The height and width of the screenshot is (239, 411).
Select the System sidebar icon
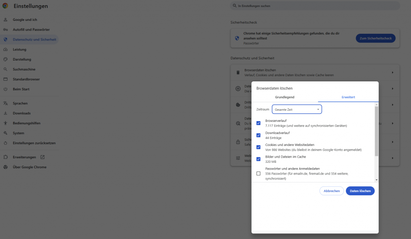point(6,133)
